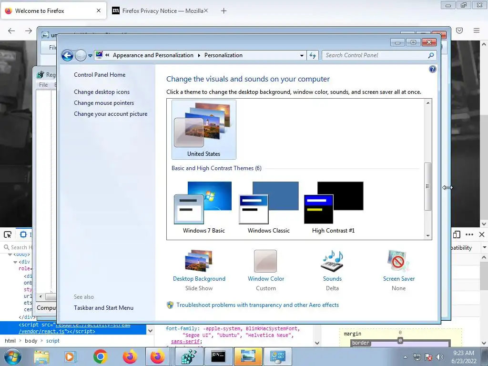The height and width of the screenshot is (366, 488).
Task: Apply the High Contrast #1 theme
Action: click(333, 207)
